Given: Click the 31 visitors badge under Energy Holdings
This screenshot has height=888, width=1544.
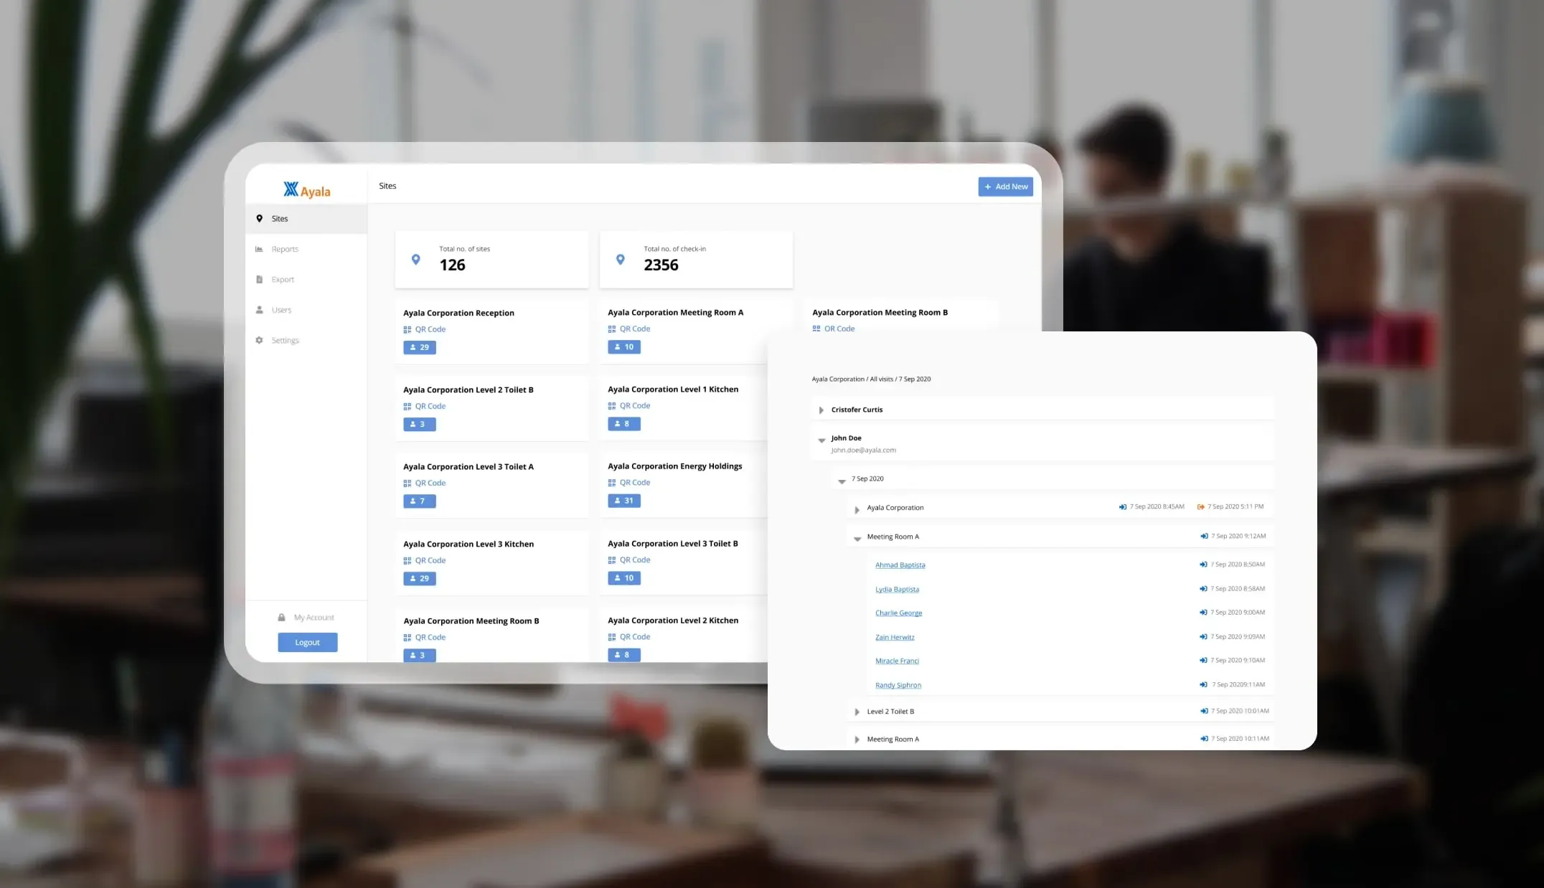Looking at the screenshot, I should (x=624, y=501).
